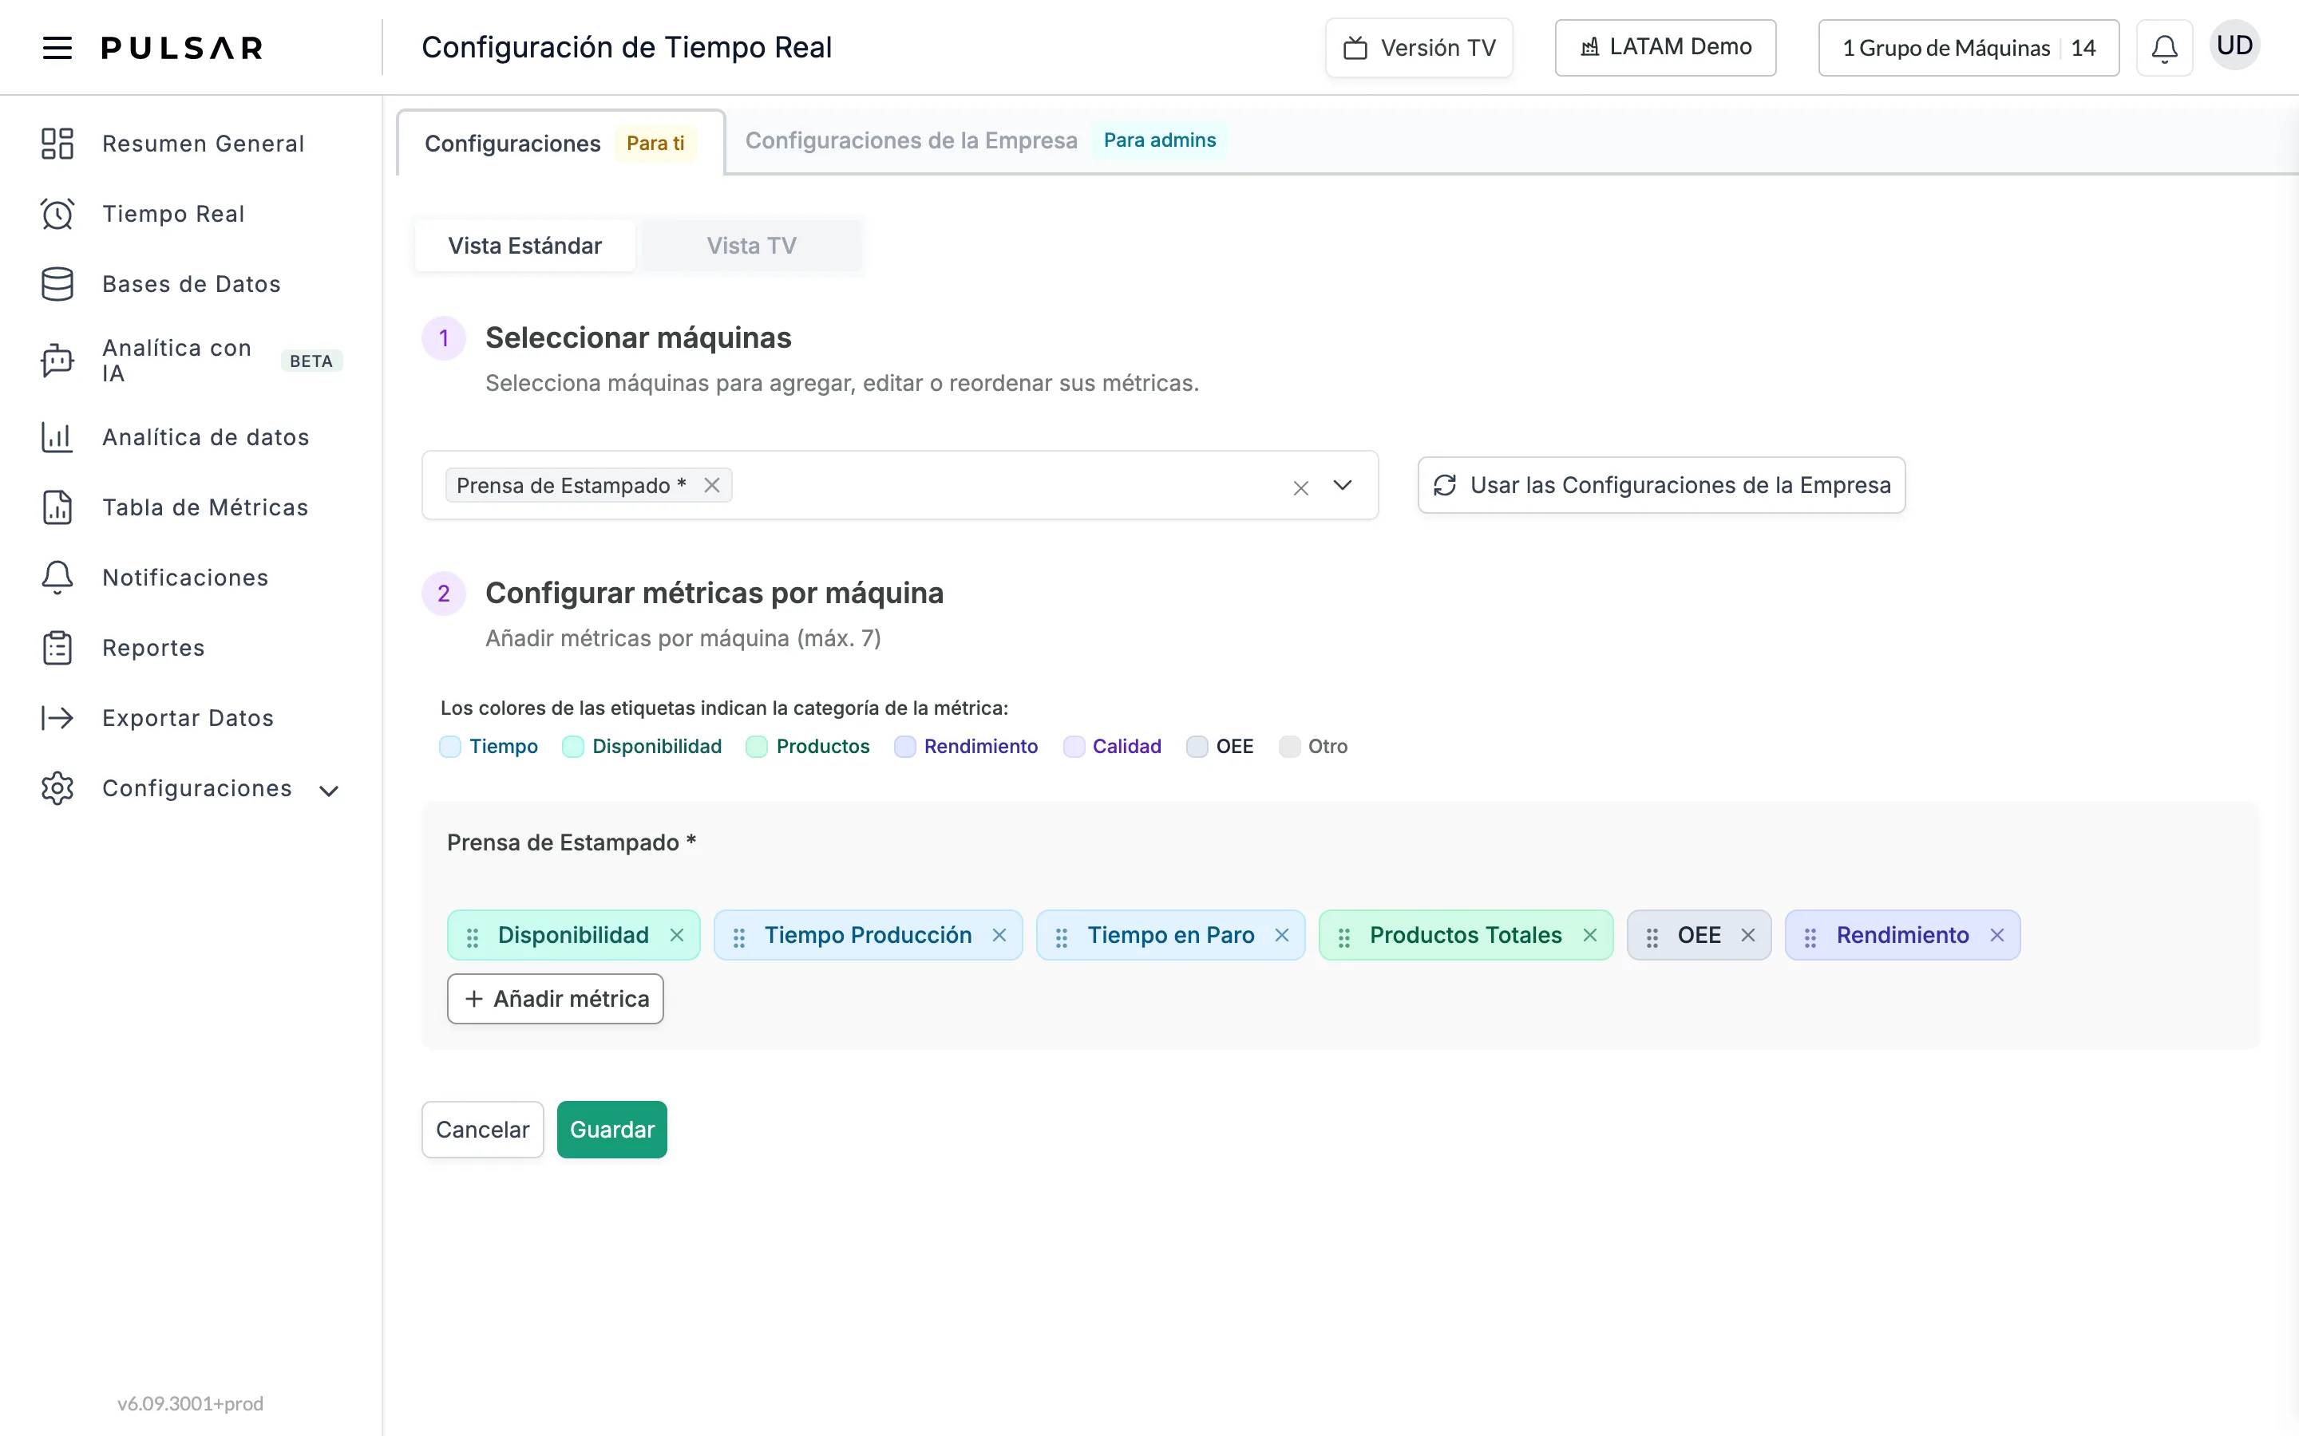The width and height of the screenshot is (2299, 1436).
Task: Open the hamburger menu icon
Action: tap(57, 48)
